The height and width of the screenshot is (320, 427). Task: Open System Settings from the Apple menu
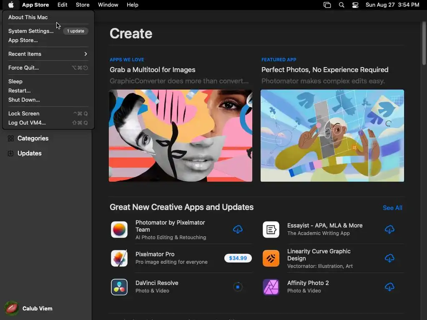(x=48, y=31)
